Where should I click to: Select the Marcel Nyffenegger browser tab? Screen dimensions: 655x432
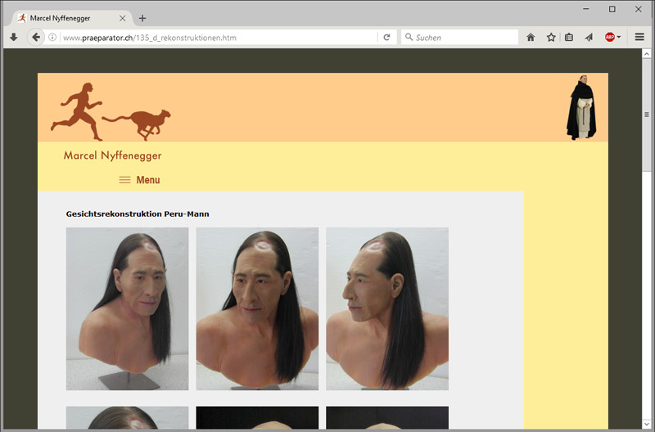[x=65, y=18]
